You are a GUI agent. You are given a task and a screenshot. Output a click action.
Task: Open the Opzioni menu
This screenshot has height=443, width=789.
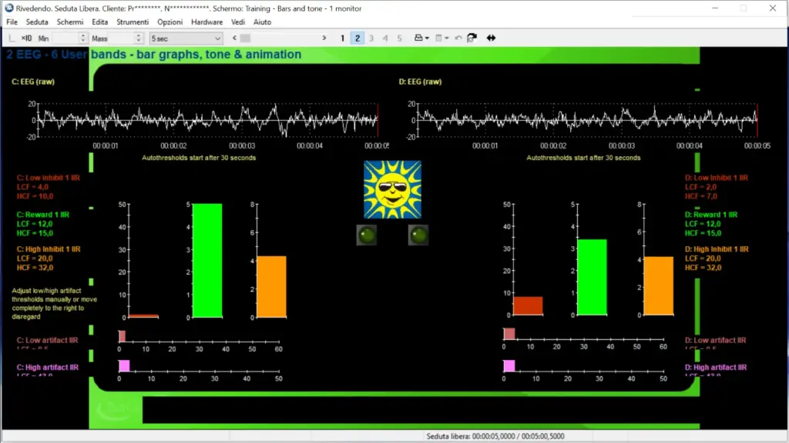point(170,22)
